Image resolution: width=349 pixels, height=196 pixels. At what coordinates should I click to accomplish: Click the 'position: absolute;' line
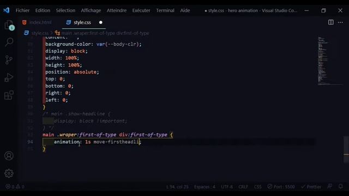pyautogui.click(x=72, y=72)
